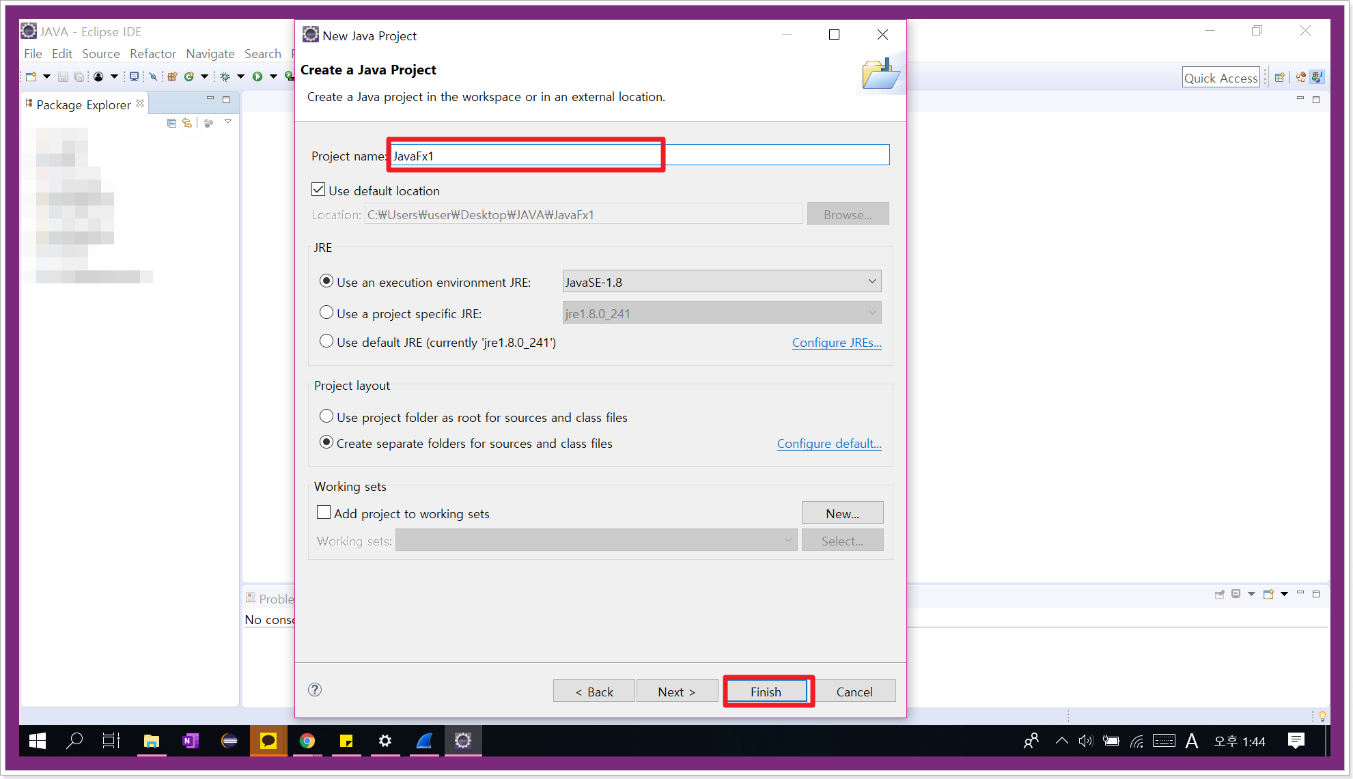
Task: Open Google Chrome from the taskbar
Action: [x=307, y=741]
